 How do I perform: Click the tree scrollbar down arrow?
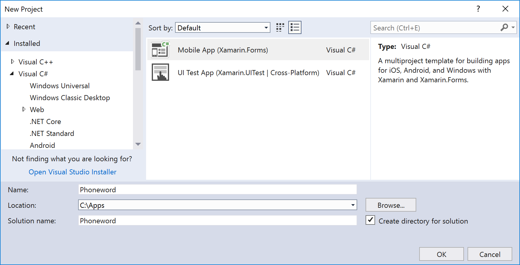138,144
